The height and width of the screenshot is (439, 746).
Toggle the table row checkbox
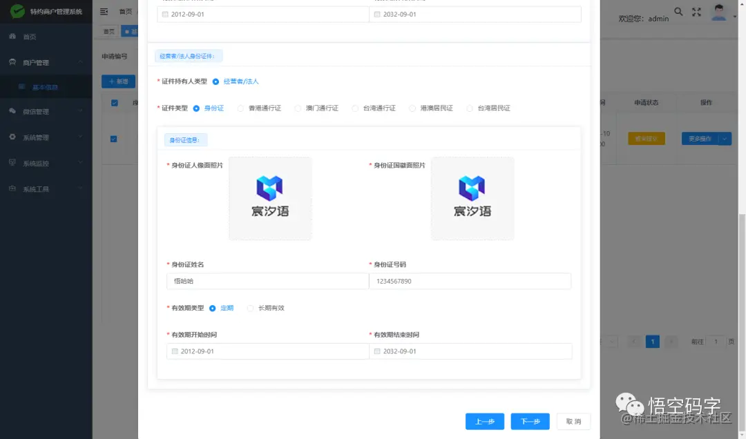tap(113, 139)
